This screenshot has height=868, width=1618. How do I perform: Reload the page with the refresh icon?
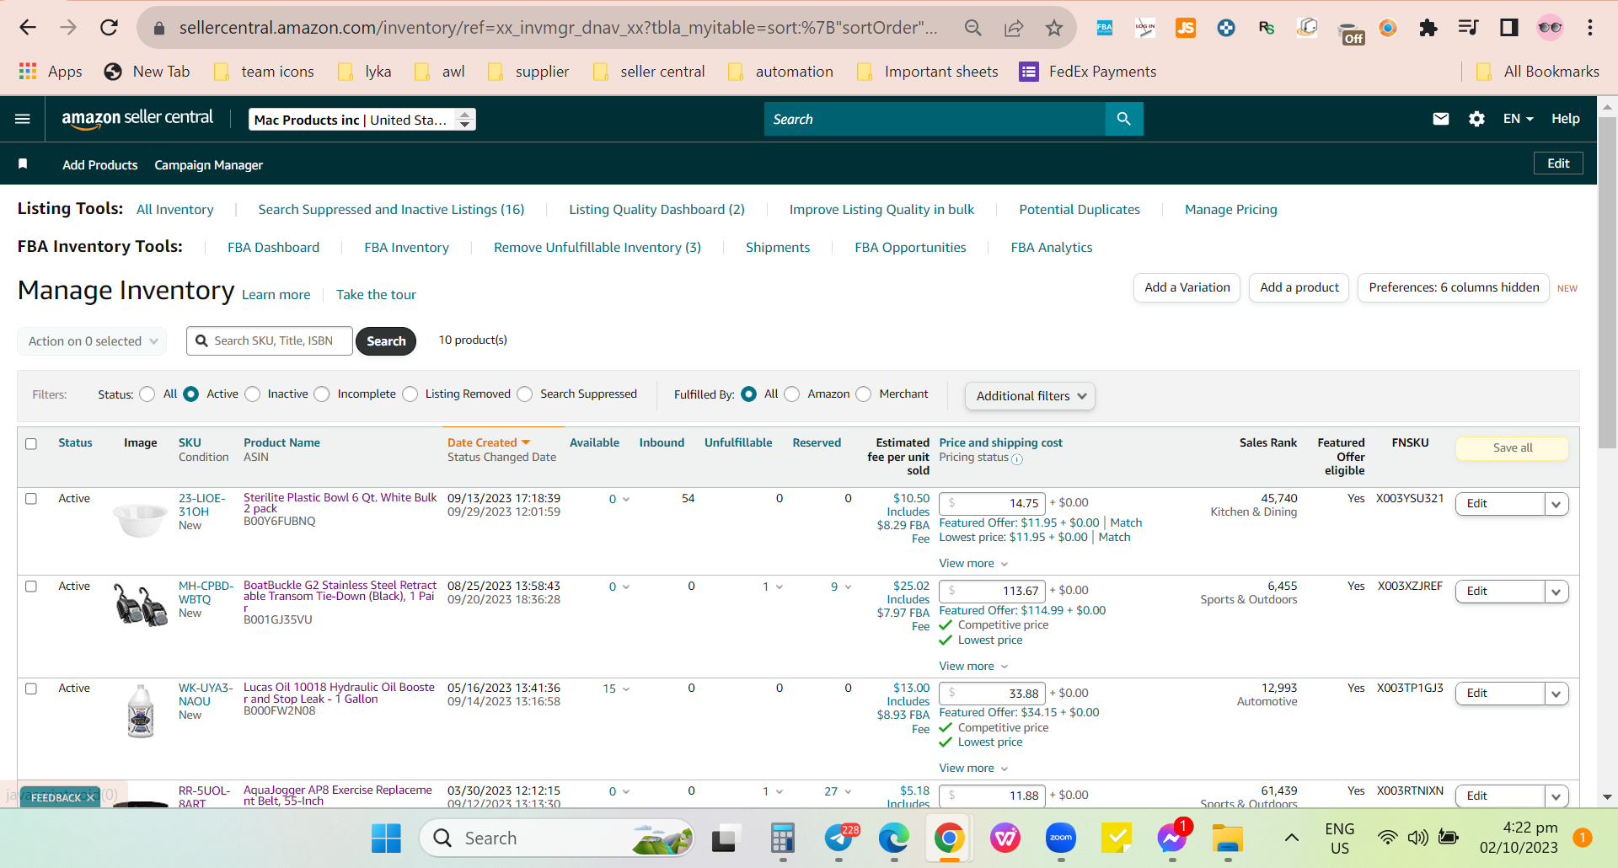pyautogui.click(x=109, y=28)
